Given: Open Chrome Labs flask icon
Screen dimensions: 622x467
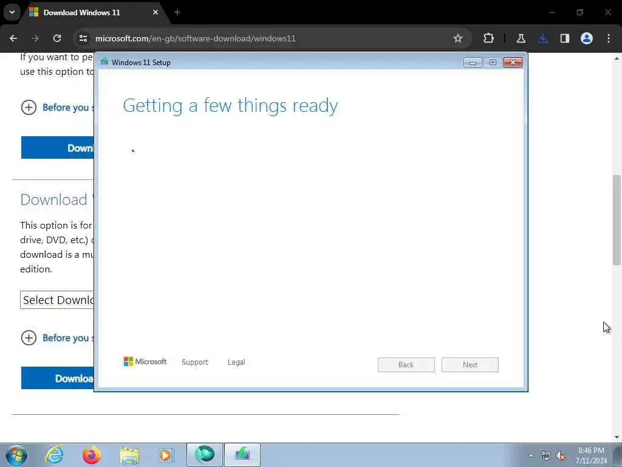Looking at the screenshot, I should pyautogui.click(x=521, y=38).
